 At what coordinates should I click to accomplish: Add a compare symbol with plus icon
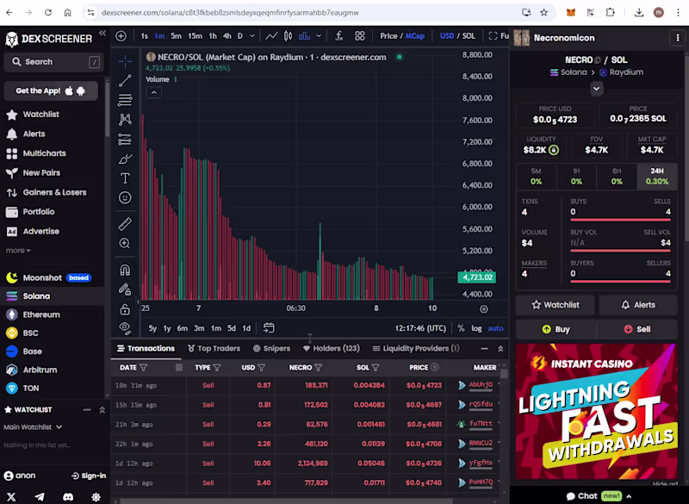point(121,36)
